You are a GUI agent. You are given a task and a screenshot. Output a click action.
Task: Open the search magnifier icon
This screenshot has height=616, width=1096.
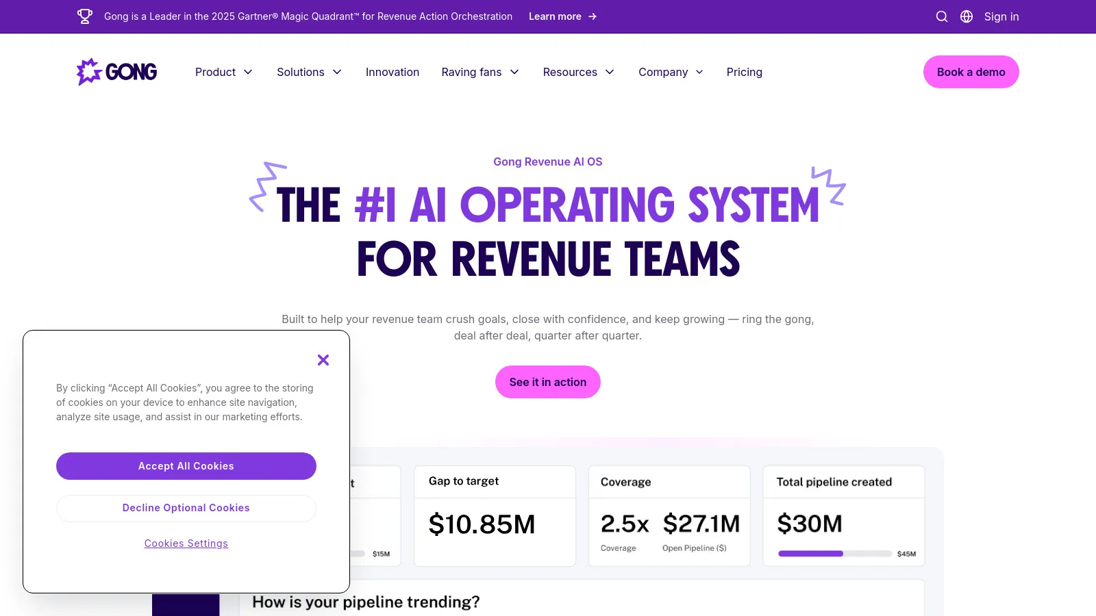coord(942,16)
